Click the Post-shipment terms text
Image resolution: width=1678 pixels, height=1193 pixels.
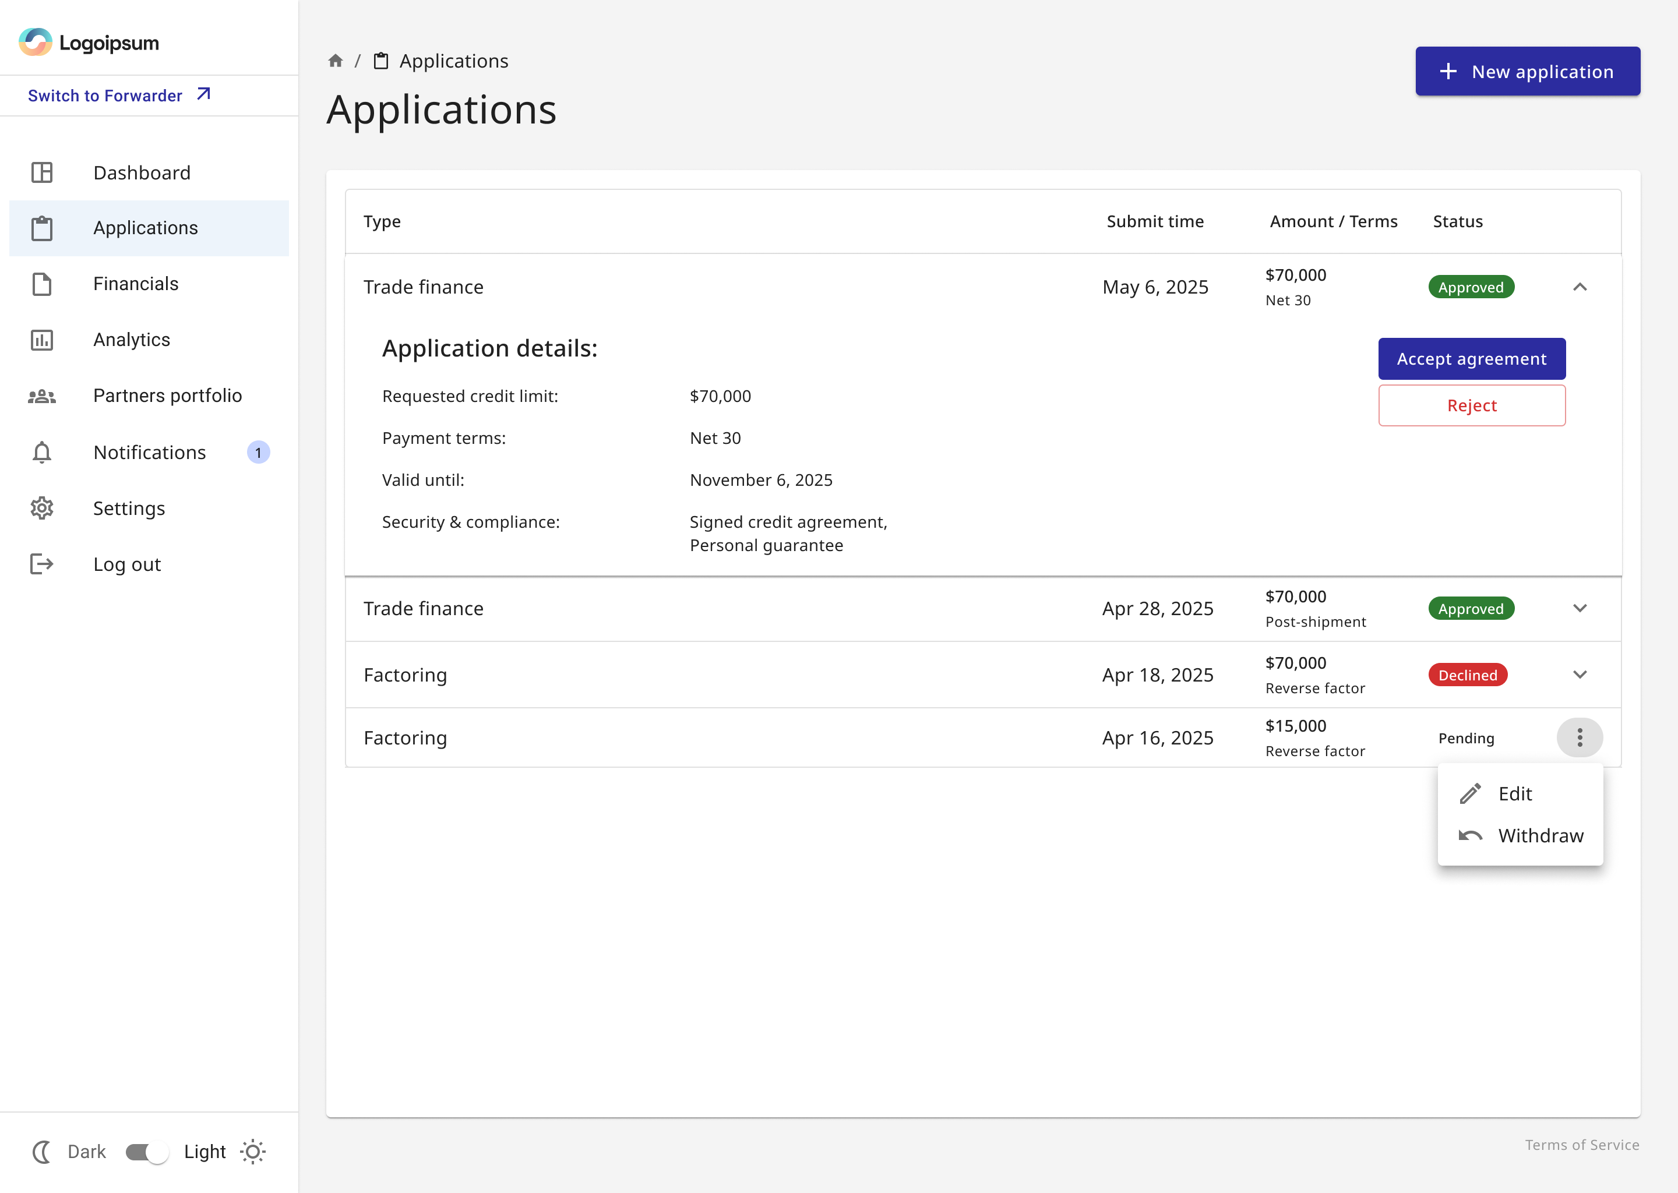point(1315,622)
